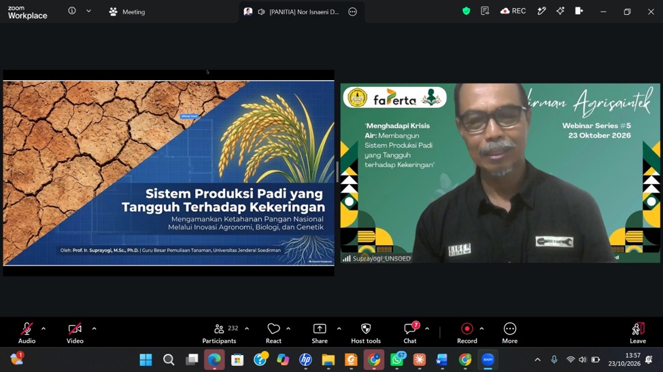This screenshot has height=372, width=663.
Task: Toggle the Record button
Action: (x=466, y=333)
